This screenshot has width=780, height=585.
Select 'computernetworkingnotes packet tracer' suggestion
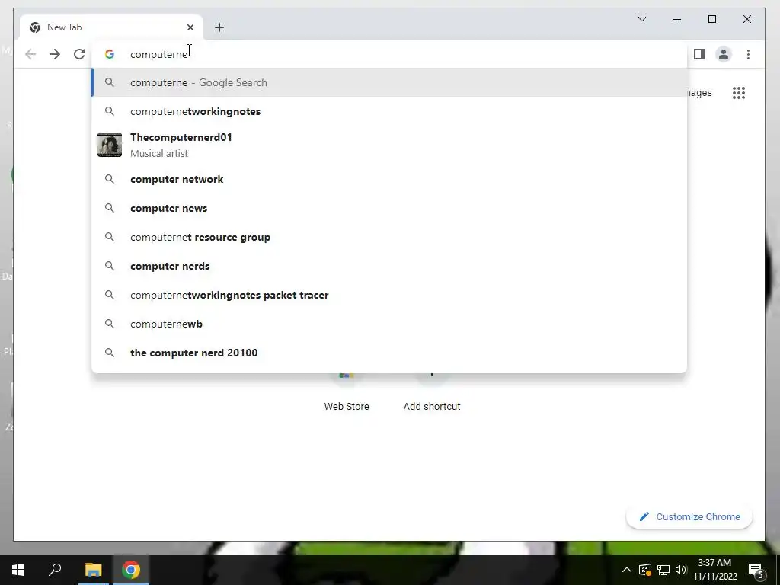tap(389, 295)
